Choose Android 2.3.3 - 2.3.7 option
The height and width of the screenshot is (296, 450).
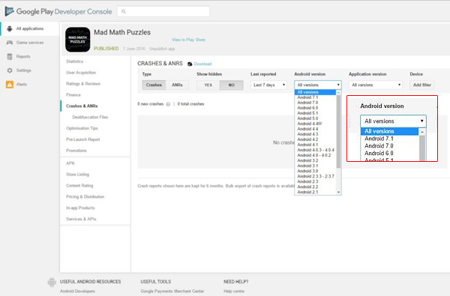tap(315, 176)
